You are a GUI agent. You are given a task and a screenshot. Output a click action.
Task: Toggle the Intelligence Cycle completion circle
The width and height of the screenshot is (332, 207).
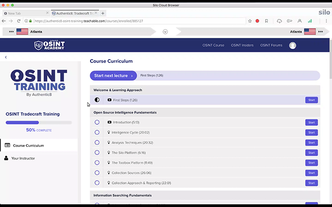(97, 132)
